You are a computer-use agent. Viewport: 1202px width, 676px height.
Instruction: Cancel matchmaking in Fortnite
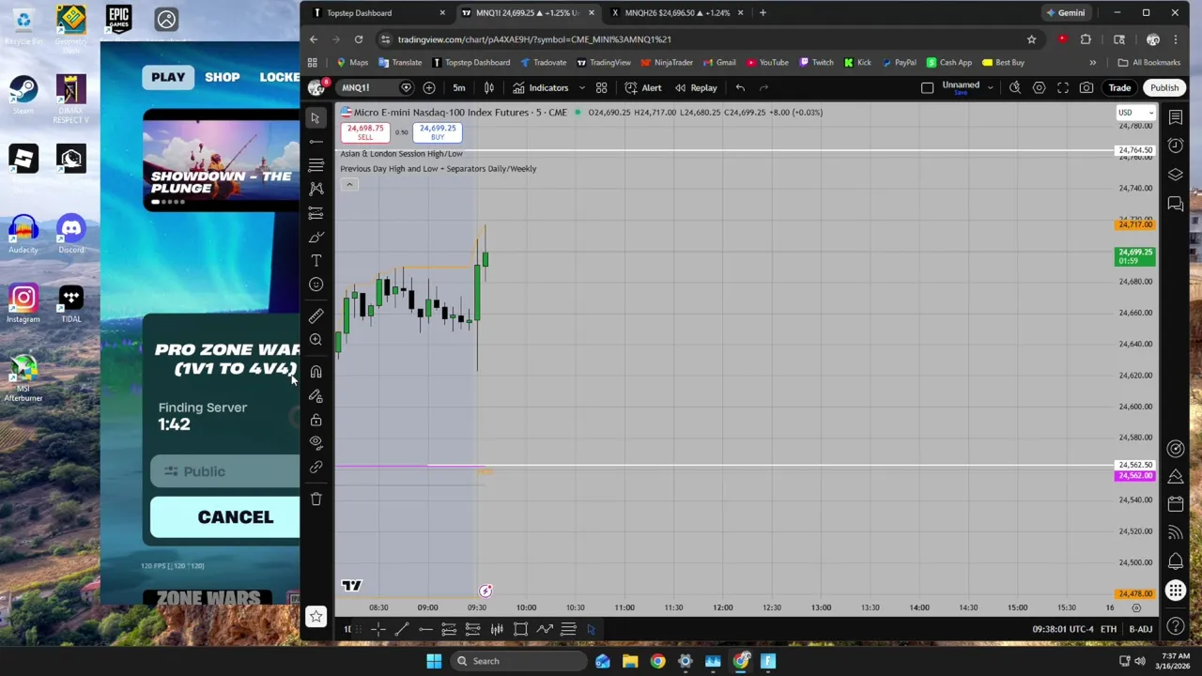(x=225, y=517)
